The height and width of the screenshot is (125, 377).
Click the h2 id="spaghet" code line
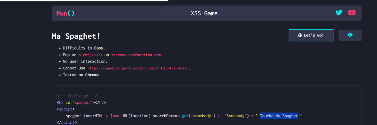pos(81,102)
